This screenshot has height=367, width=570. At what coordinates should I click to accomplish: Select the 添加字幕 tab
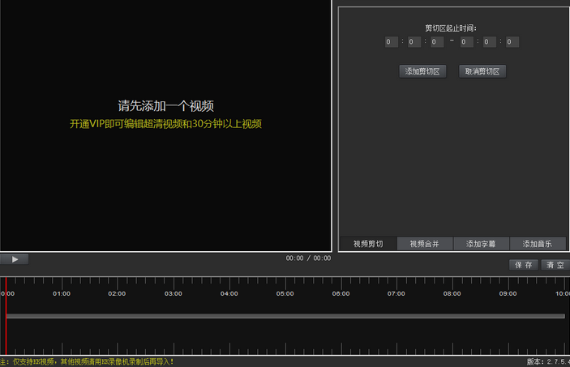pyautogui.click(x=481, y=244)
